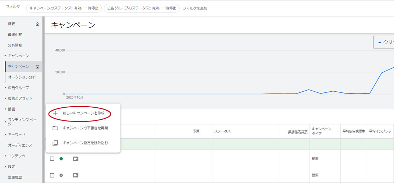Tick the checkbox of the enabled campaign row
394x183 pixels.
pos(52,159)
